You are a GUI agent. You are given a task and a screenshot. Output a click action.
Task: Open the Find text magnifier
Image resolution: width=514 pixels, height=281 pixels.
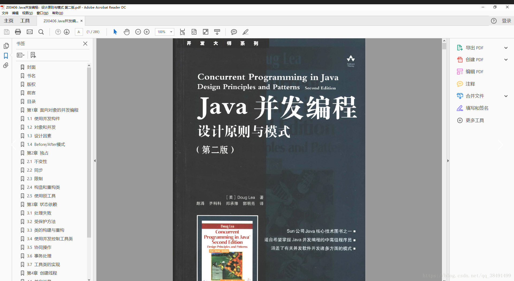(x=41, y=32)
